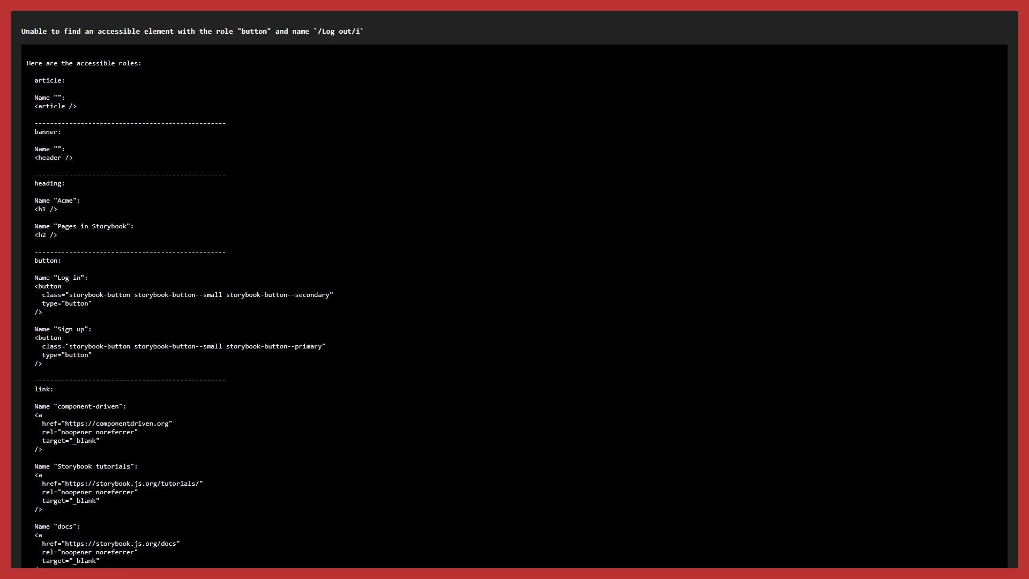The height and width of the screenshot is (579, 1029).
Task: Click the href storybook.js.org/docs line
Action: (x=111, y=544)
